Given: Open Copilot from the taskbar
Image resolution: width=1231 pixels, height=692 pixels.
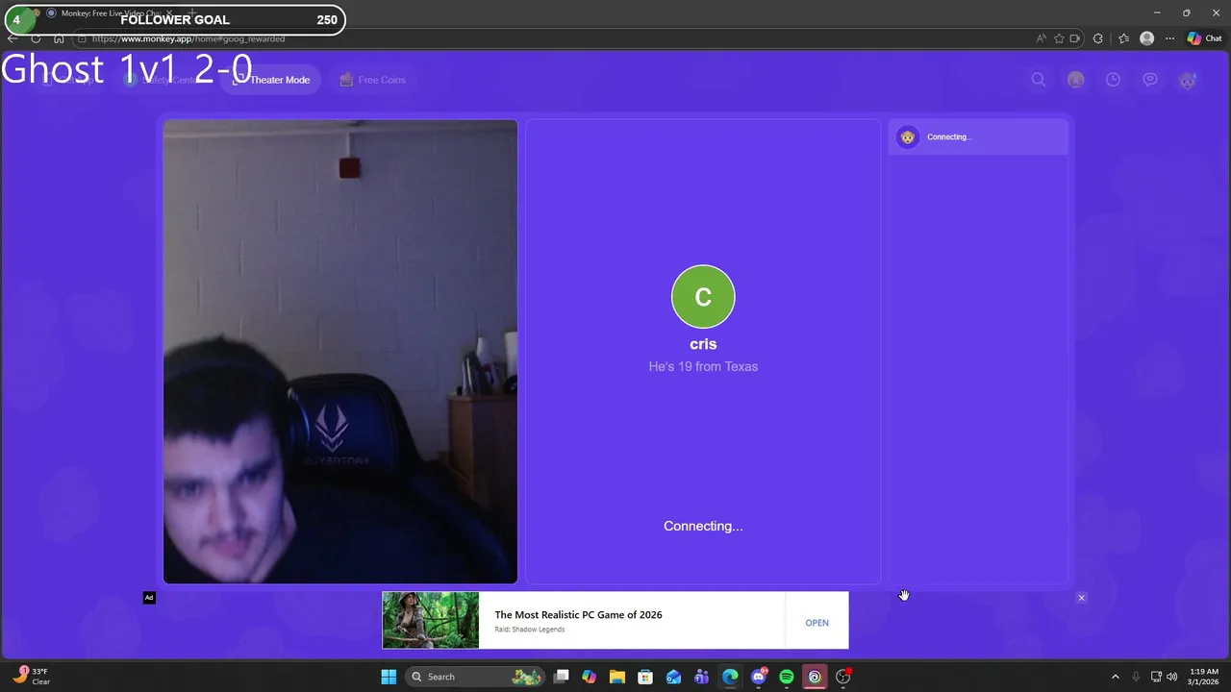Looking at the screenshot, I should pos(590,677).
